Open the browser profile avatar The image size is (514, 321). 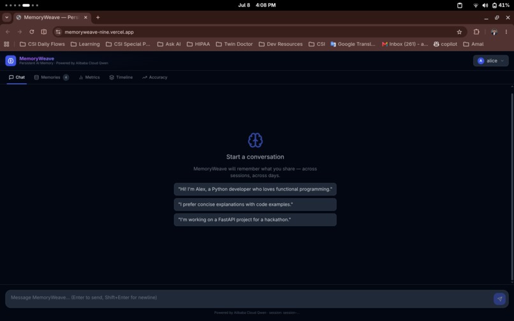point(494,32)
